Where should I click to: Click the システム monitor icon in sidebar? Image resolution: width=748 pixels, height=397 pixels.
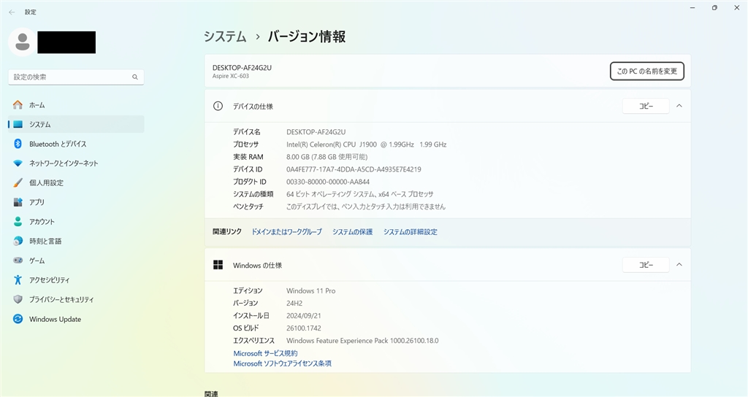18,124
